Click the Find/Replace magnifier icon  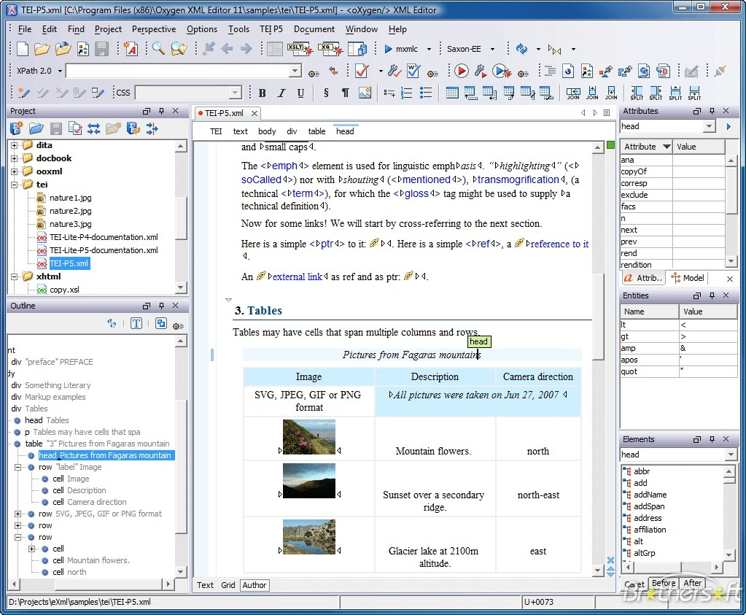(158, 49)
